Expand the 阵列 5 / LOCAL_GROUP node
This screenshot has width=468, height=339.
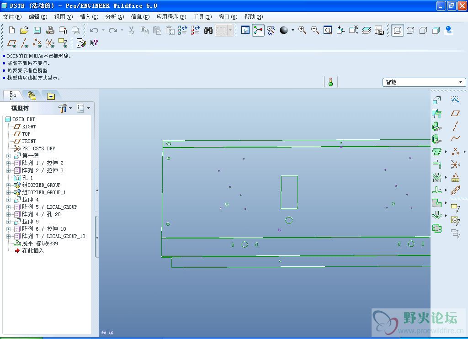point(8,207)
